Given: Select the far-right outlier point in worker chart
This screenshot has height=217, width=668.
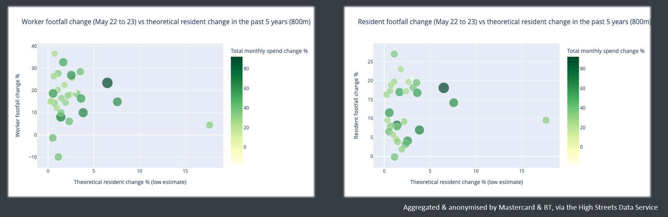Looking at the screenshot, I should pyautogui.click(x=209, y=125).
